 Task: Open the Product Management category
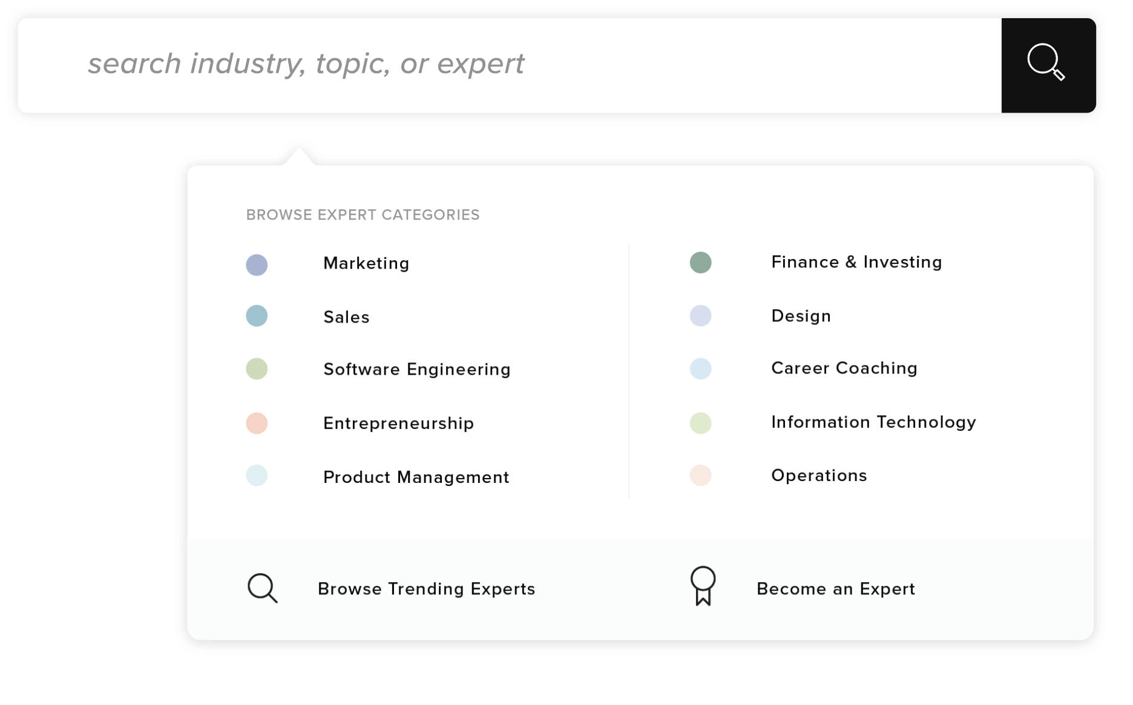pos(416,477)
